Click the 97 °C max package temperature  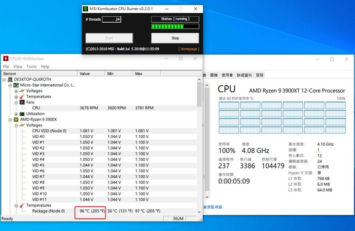tap(147, 211)
